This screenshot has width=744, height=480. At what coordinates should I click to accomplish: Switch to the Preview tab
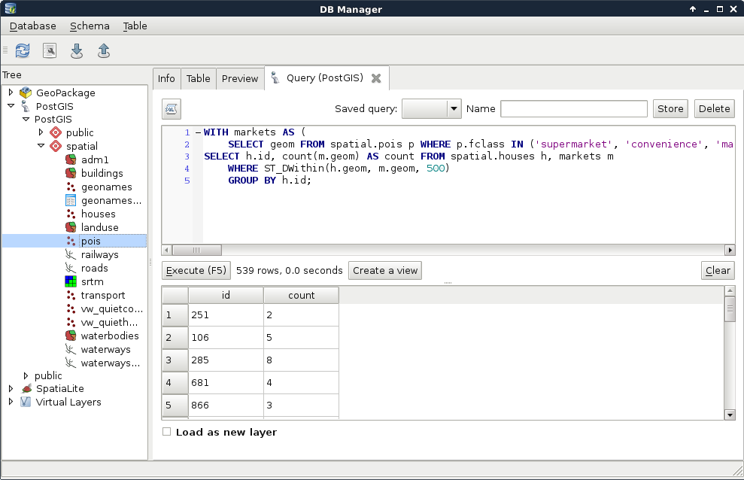coord(239,78)
